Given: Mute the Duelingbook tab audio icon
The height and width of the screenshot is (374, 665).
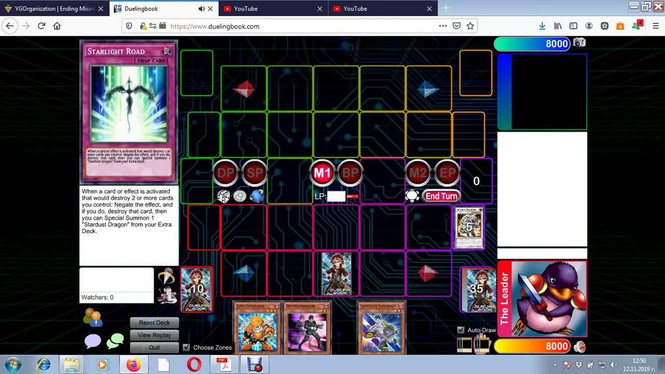Looking at the screenshot, I should click(x=202, y=8).
